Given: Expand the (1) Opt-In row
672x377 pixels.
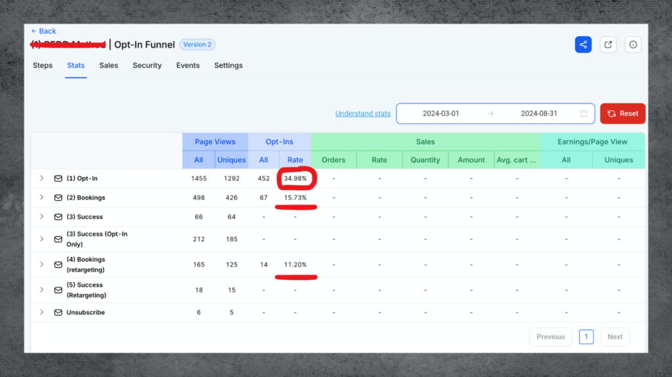Looking at the screenshot, I should 41,178.
